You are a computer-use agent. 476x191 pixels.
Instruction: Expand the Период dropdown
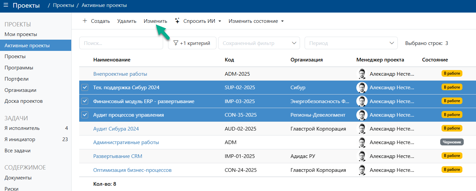pyautogui.click(x=391, y=43)
